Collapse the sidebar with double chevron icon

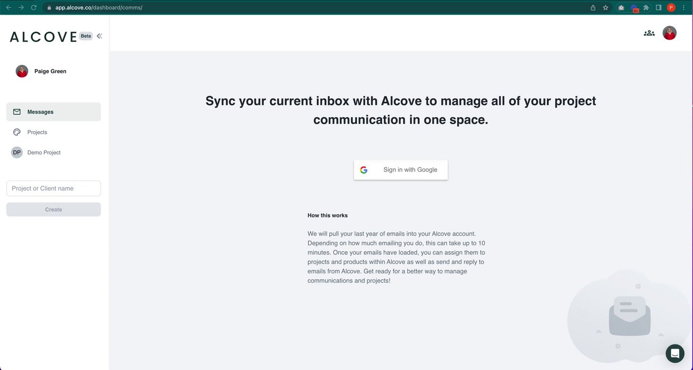99,36
